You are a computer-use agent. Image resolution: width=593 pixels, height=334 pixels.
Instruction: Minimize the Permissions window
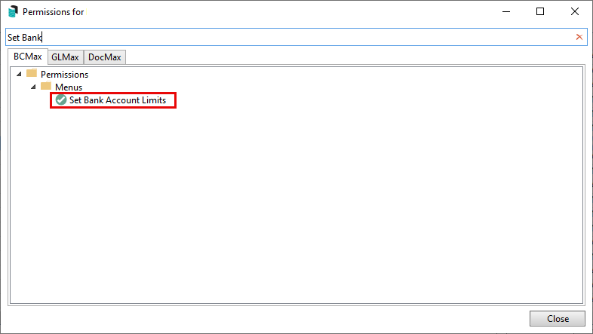tap(506, 12)
